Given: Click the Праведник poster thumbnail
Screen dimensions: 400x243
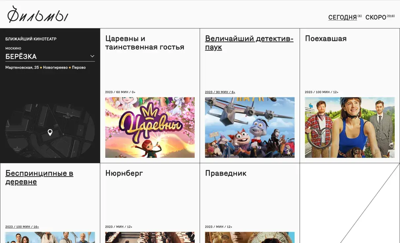Looking at the screenshot, I should click(250, 237).
